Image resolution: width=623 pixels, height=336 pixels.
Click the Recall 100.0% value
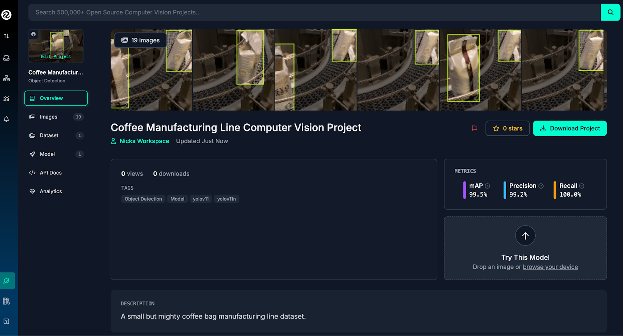[570, 194]
